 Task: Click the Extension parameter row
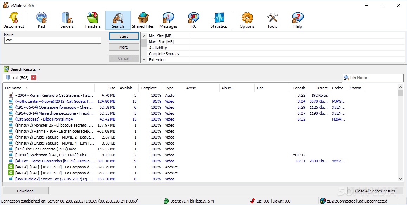tap(276, 60)
